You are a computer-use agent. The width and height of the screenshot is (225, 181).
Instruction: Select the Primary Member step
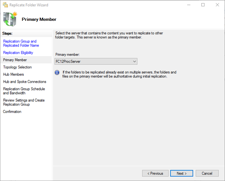click(15, 60)
